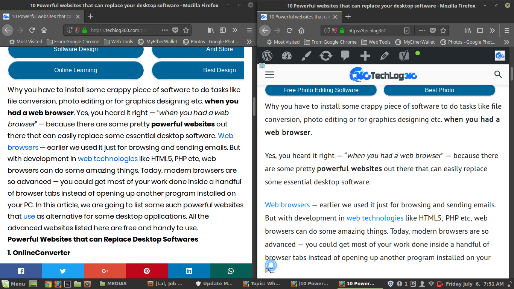The height and width of the screenshot is (289, 514).
Task: Follow 'Web browsers' link in right window
Action: [287, 205]
